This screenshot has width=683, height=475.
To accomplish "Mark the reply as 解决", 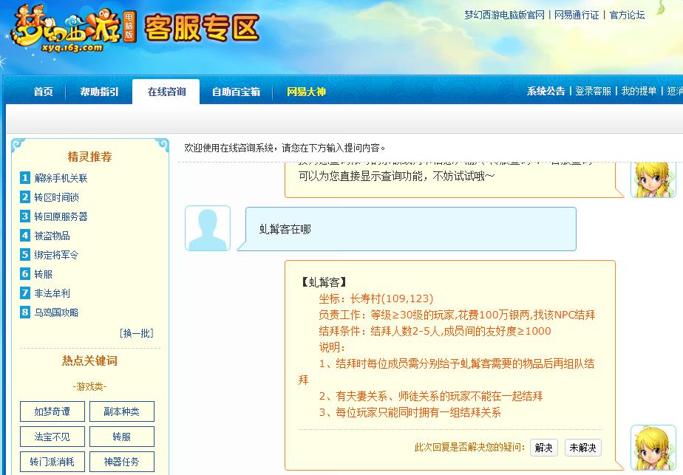I will click(543, 448).
